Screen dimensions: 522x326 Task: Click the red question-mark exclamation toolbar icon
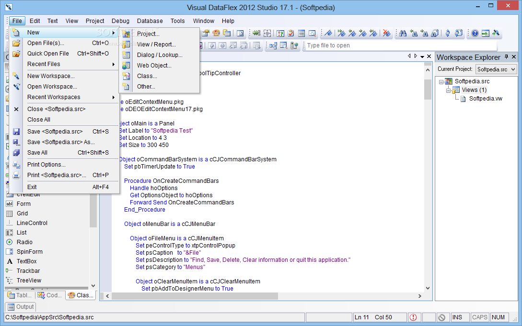[280, 33]
